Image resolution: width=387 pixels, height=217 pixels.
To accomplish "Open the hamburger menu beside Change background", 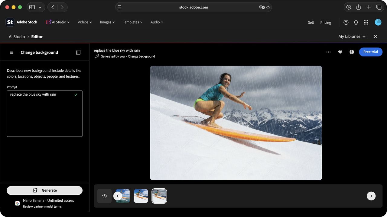I will pyautogui.click(x=11, y=52).
